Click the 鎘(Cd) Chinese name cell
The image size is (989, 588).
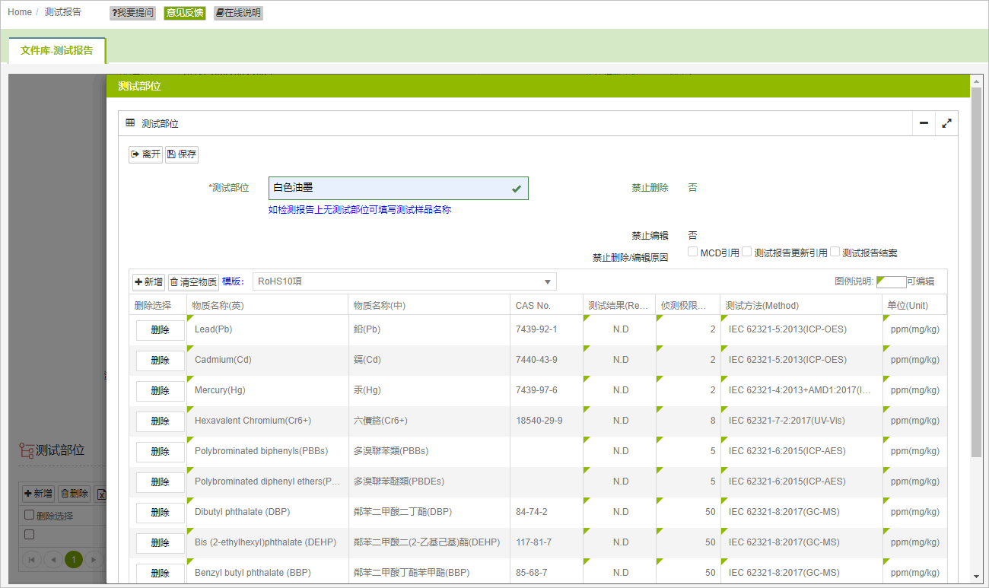pos(429,361)
